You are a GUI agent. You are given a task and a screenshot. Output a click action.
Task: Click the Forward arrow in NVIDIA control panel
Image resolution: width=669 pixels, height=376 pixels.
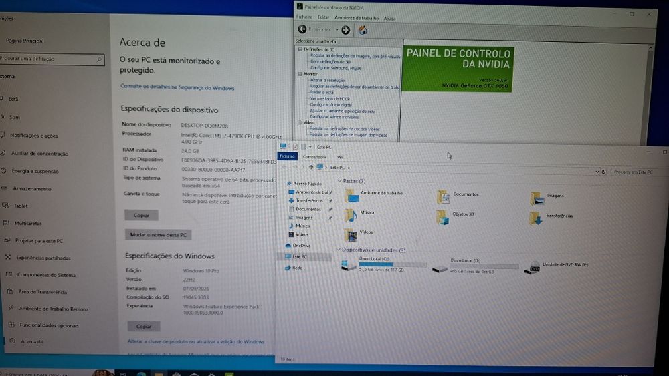[x=346, y=30]
